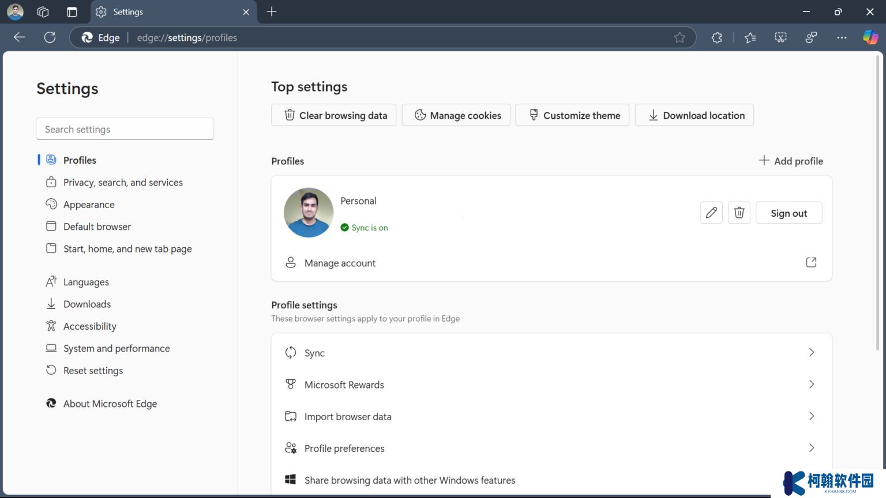Select Appearance in the settings sidebar
This screenshot has height=498, width=886.
(x=89, y=205)
